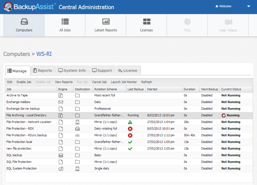
Task: Click Refresh in the toolbar
Action: (x=147, y=82)
